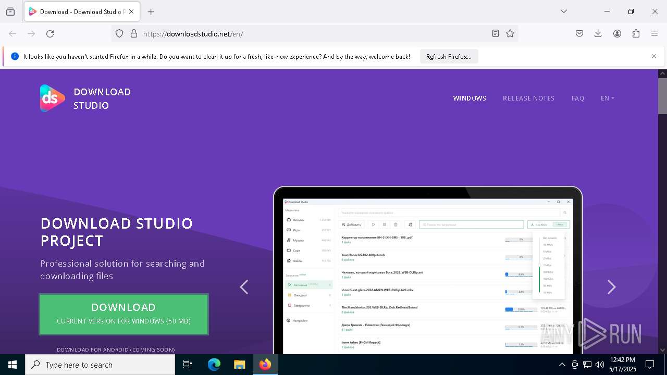The image size is (667, 375).
Task: Show site security padlock info
Action: tap(134, 33)
